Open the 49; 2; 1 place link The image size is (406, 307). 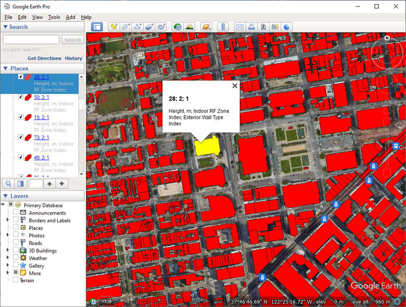click(41, 158)
